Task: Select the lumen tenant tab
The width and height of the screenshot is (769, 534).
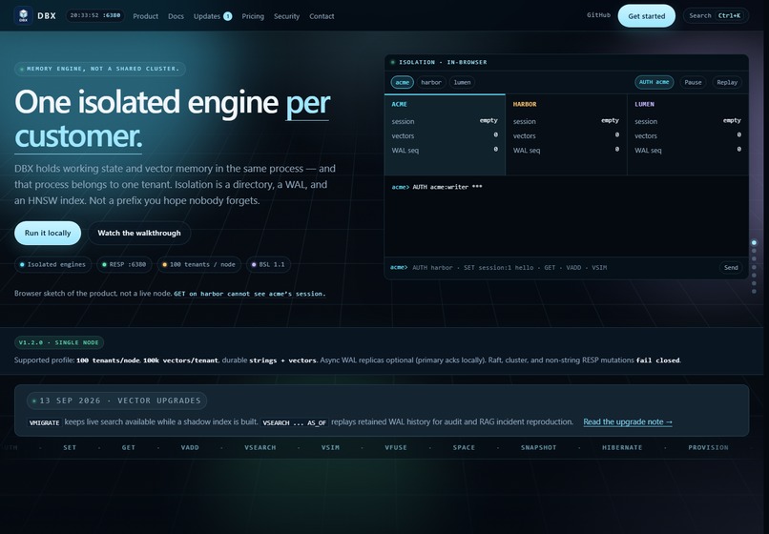Action: pos(462,82)
